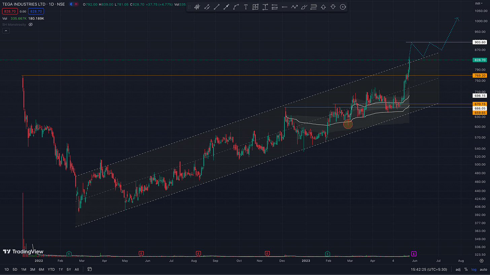490x275 pixels.
Task: Toggle the percent scale option
Action: (466, 269)
